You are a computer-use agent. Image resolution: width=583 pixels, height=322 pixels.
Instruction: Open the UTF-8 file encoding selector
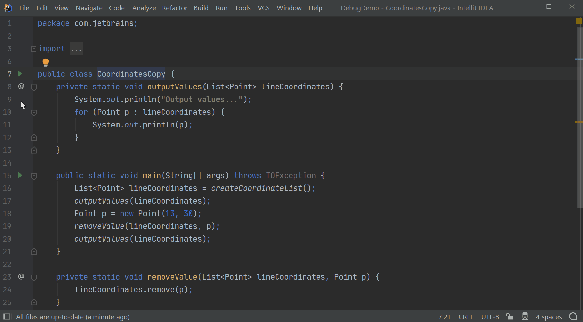coord(490,316)
